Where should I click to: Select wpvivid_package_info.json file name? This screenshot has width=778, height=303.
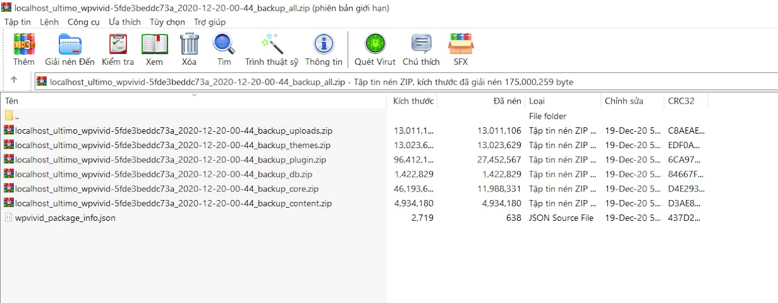coord(65,218)
